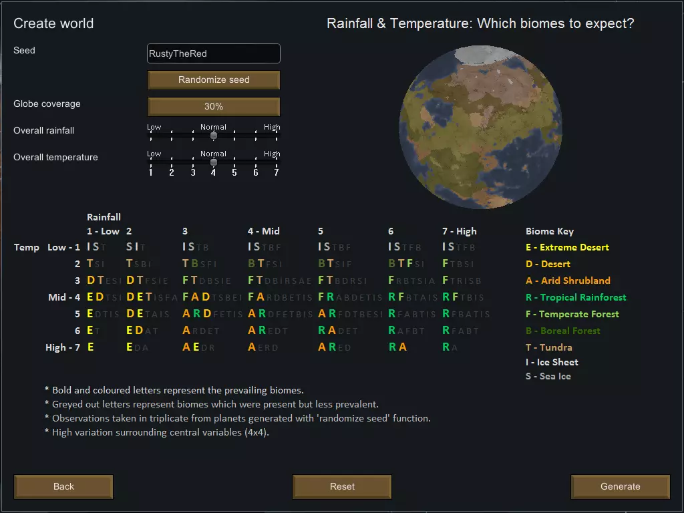Click the planet globe preview

(x=481, y=127)
